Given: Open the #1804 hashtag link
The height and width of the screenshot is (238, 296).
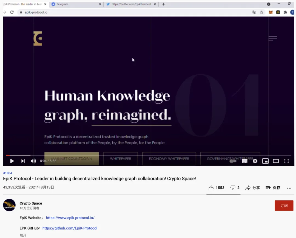Looking at the screenshot, I should click(8, 173).
